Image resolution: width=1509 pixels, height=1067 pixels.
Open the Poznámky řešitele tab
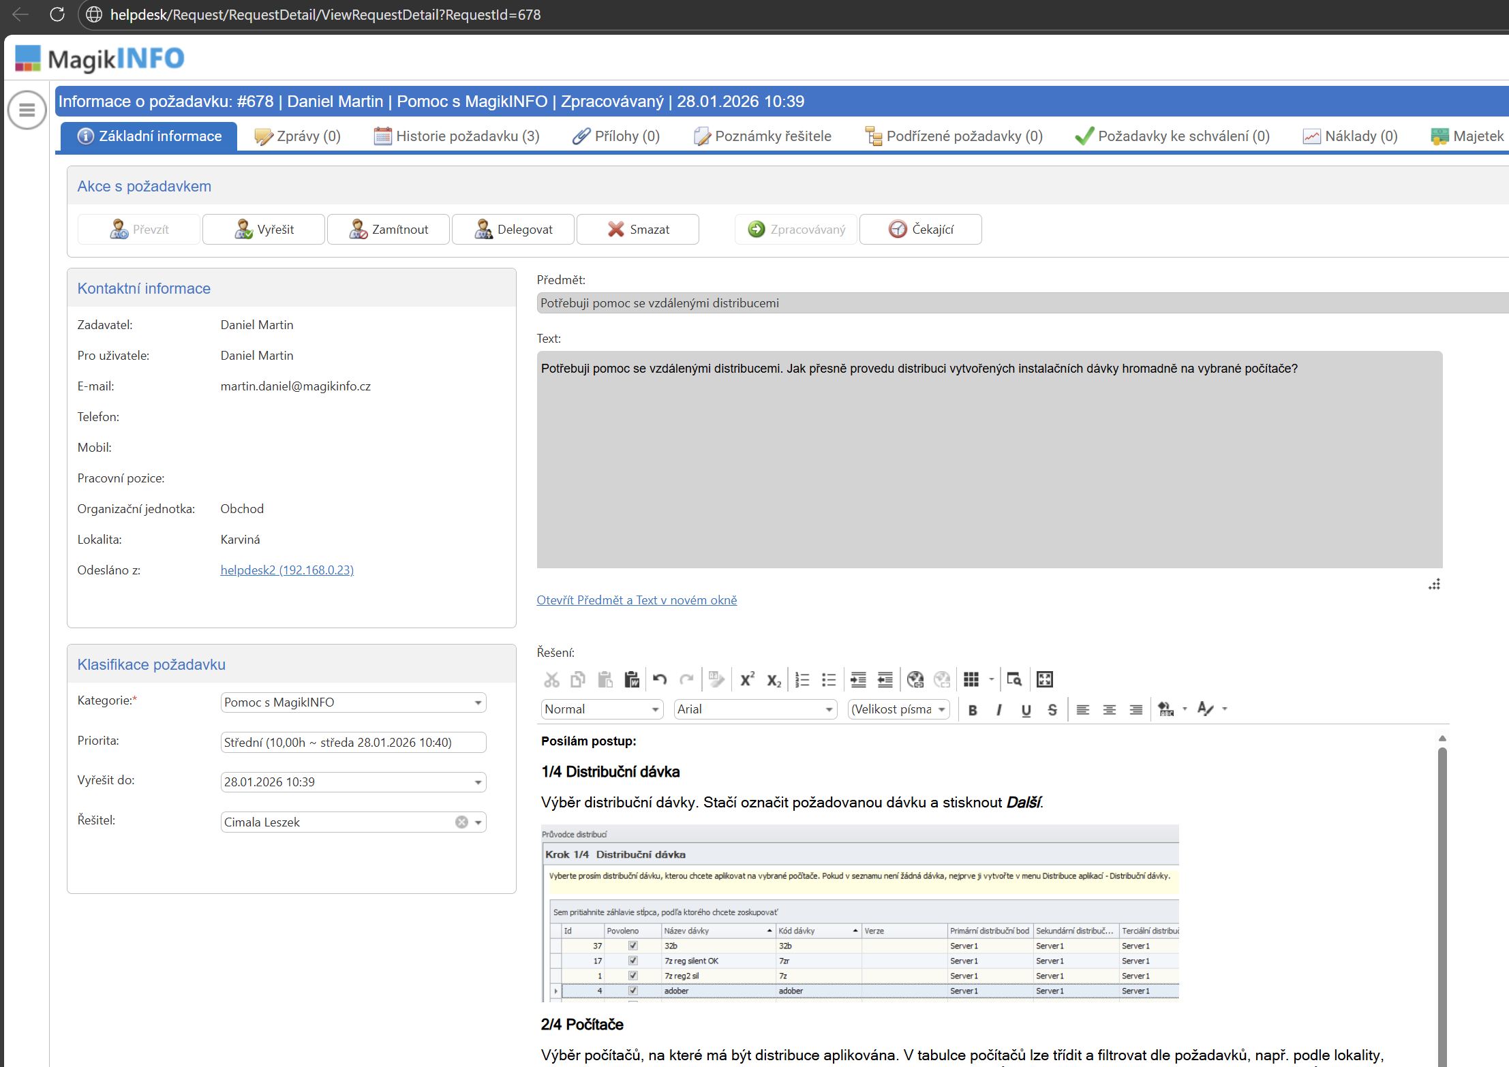tap(763, 136)
